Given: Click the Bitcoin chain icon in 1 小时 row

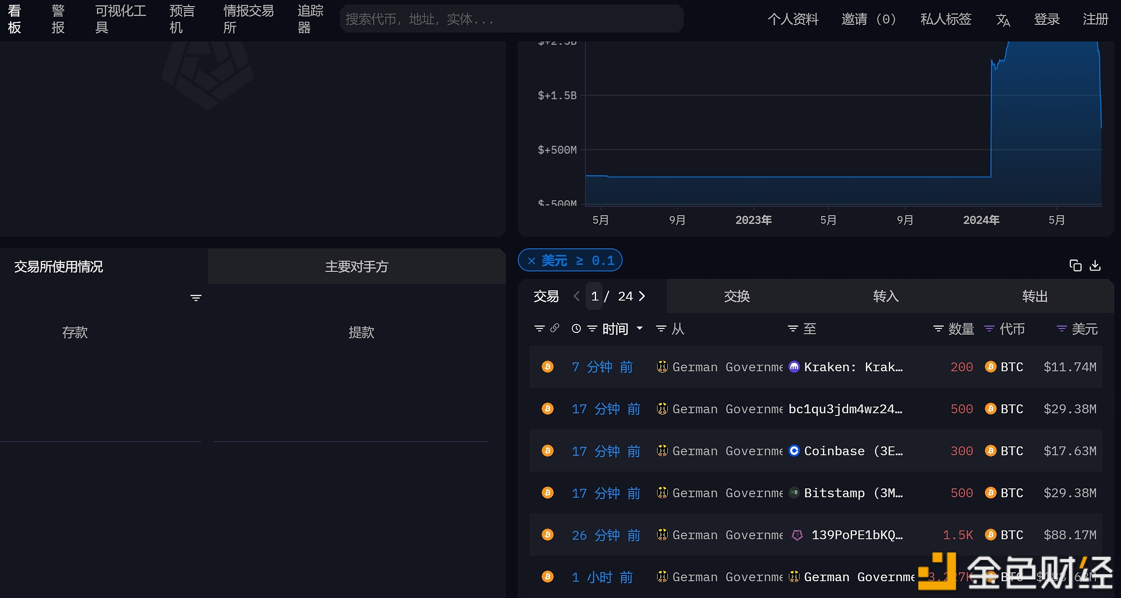Looking at the screenshot, I should 547,576.
